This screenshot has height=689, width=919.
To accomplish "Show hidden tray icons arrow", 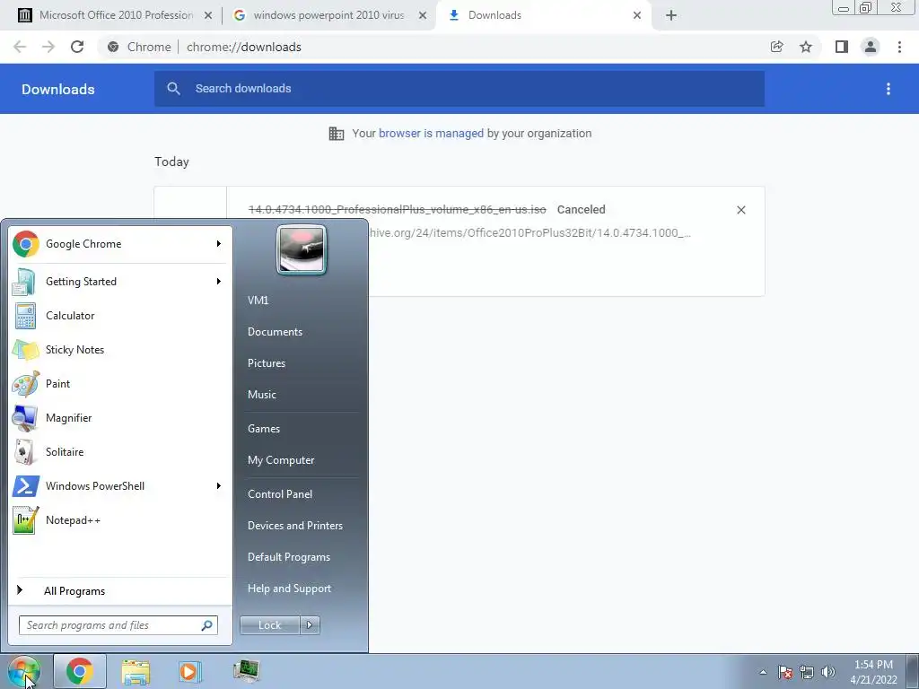I will [763, 672].
